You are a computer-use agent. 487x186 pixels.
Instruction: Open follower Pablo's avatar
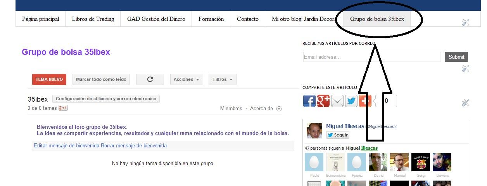[x=314, y=162]
